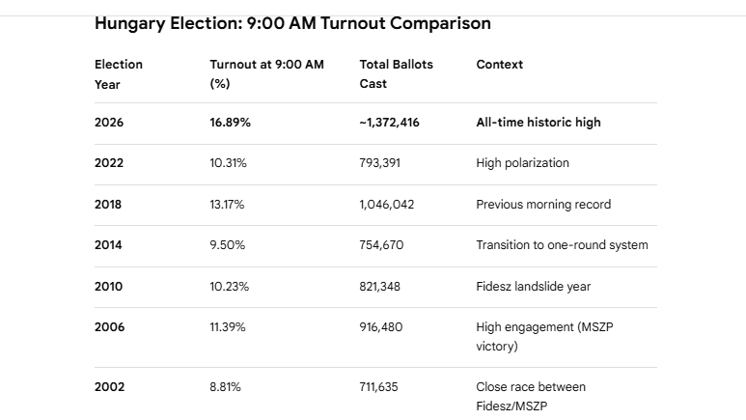The width and height of the screenshot is (746, 420).
Task: Click the "High polarization" context text
Action: pyautogui.click(x=522, y=163)
